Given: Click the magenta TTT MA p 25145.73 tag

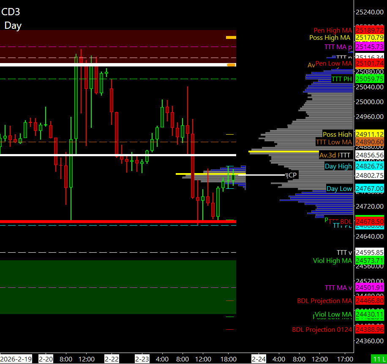Looking at the screenshot, I should (x=369, y=47).
